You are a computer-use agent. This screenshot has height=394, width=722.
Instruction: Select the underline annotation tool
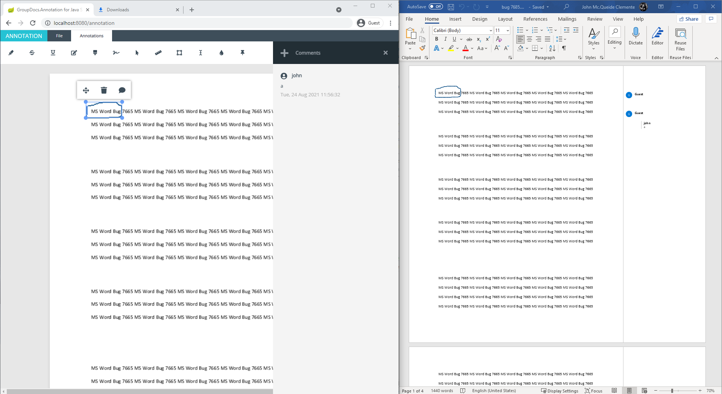pos(53,53)
